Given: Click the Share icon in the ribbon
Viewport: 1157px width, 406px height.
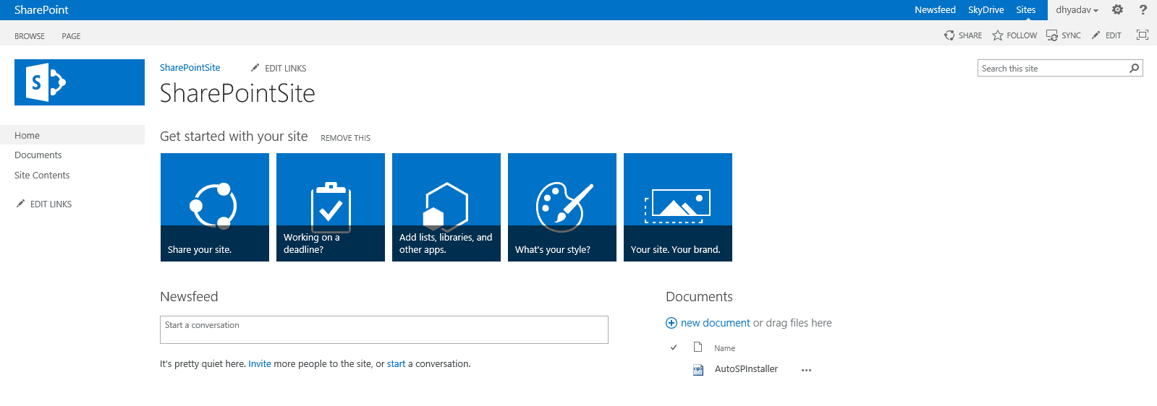Looking at the screenshot, I should click(949, 35).
